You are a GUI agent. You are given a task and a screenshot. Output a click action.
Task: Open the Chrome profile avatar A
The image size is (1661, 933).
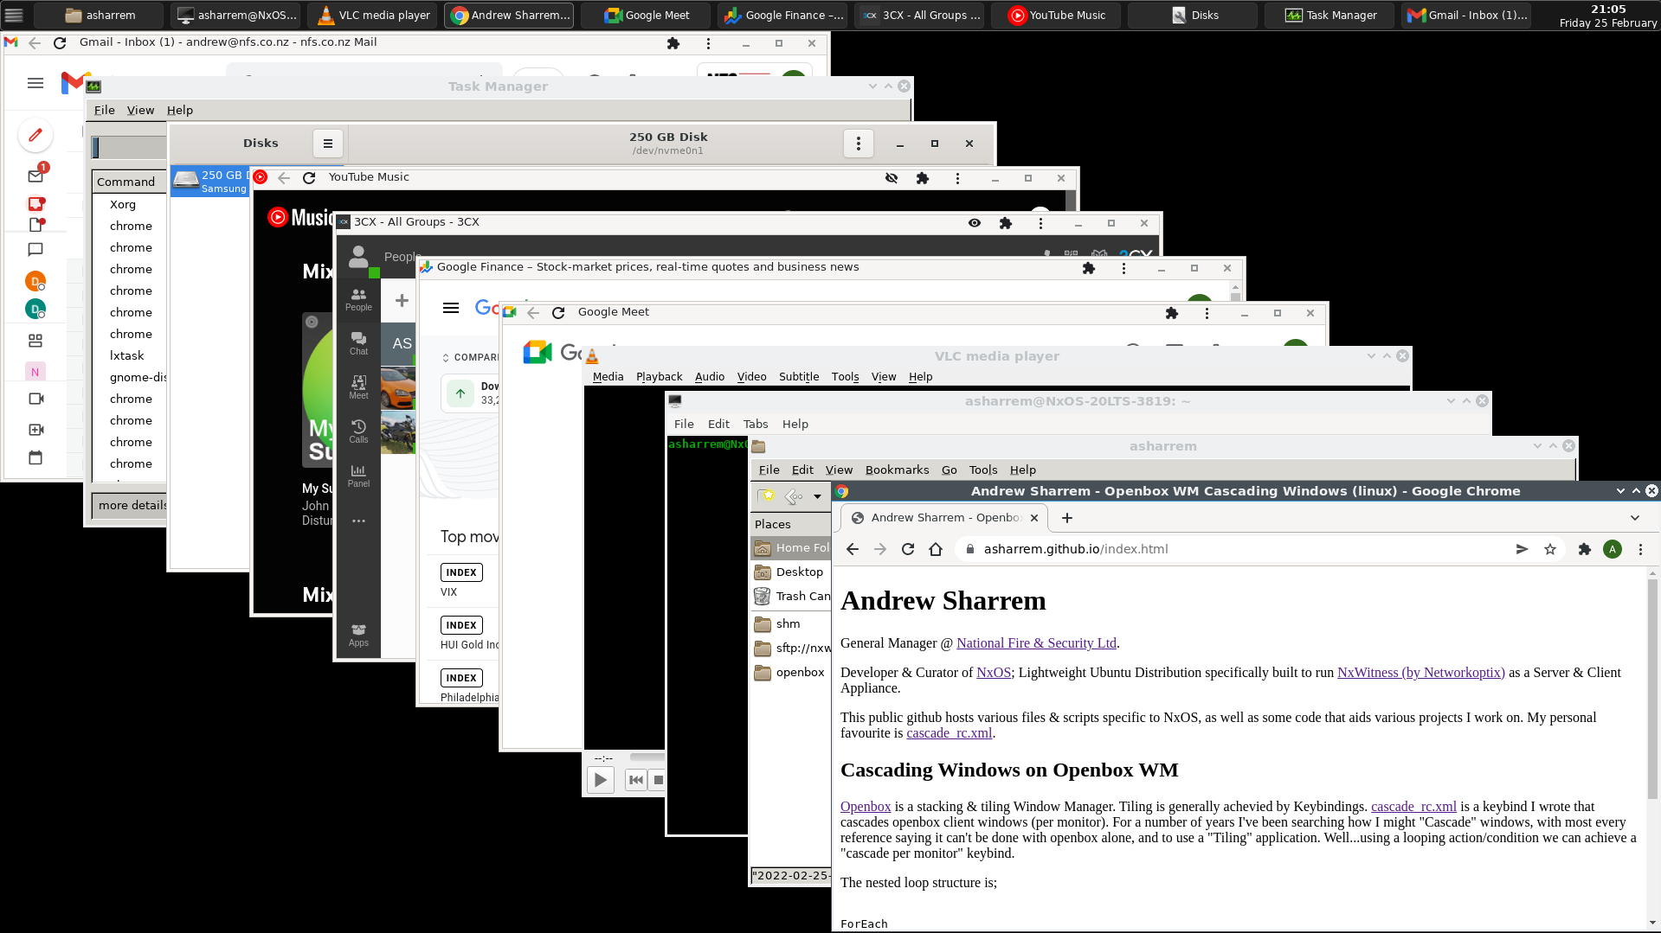(x=1613, y=549)
